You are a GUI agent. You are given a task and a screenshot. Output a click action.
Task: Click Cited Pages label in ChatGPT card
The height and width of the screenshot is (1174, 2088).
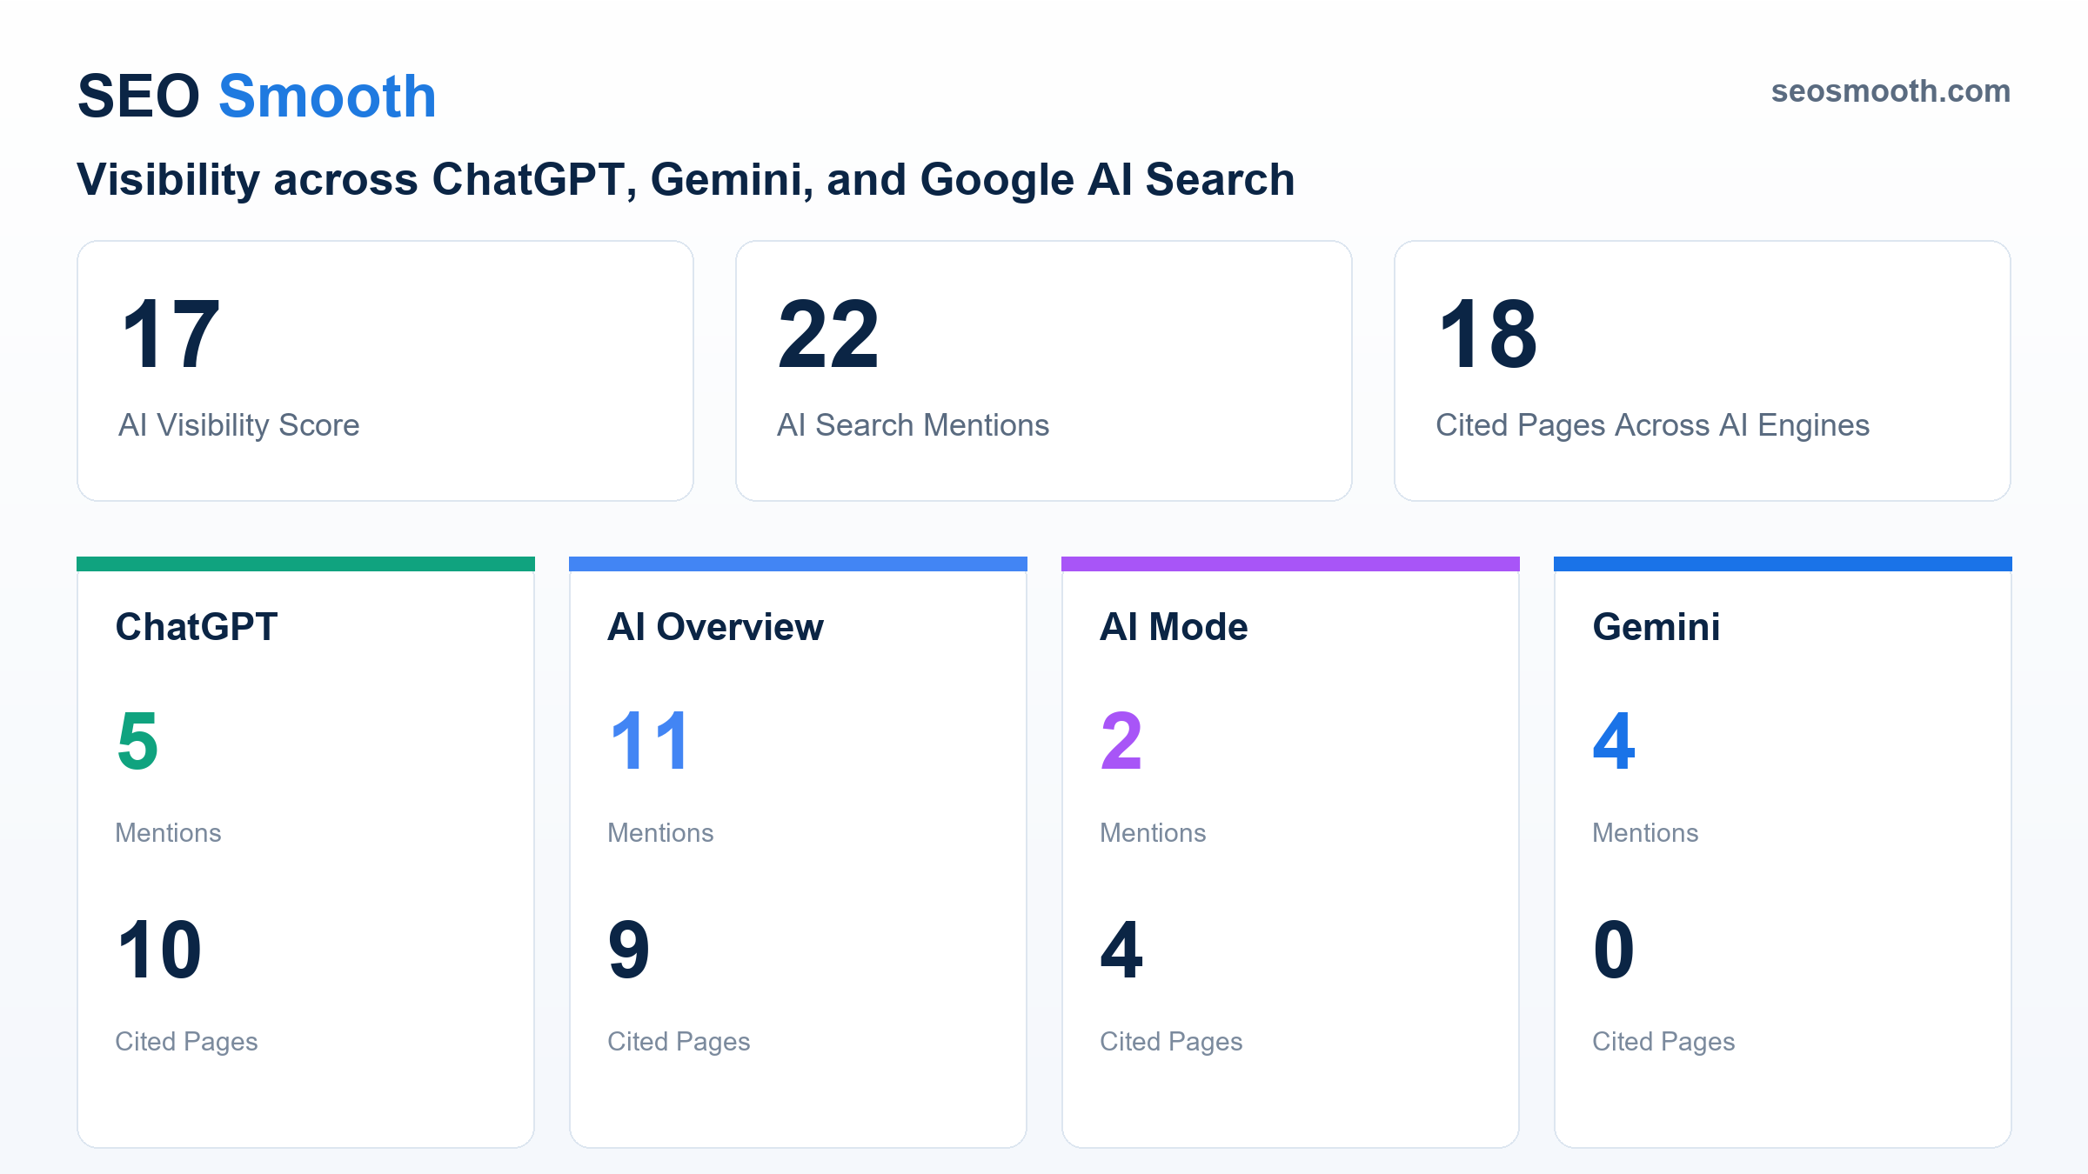(x=187, y=1042)
